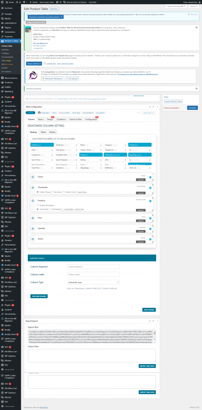Select the Product Link radio option

click(63, 192)
